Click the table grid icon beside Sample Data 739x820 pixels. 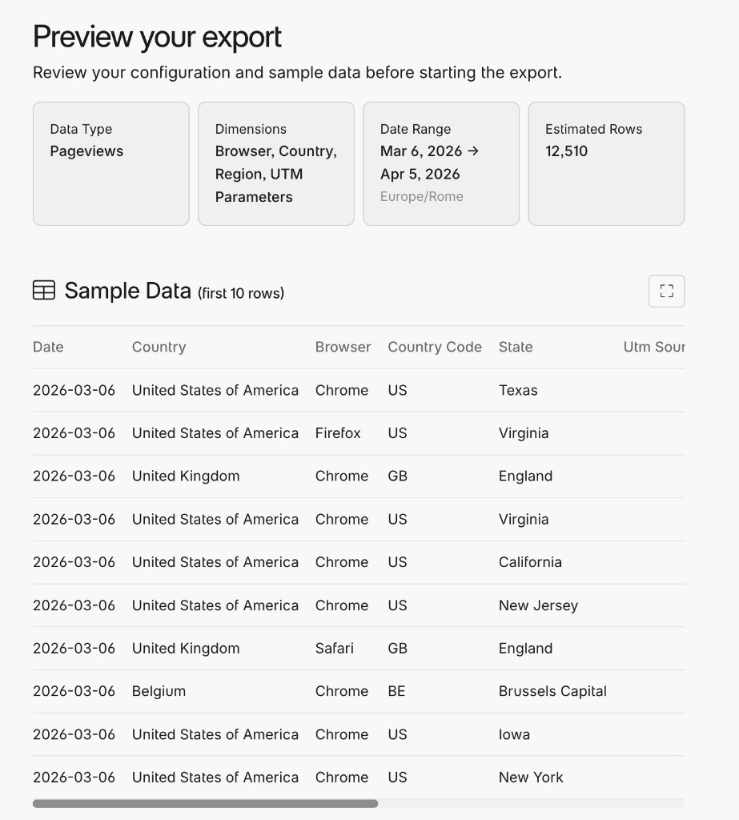click(x=43, y=291)
